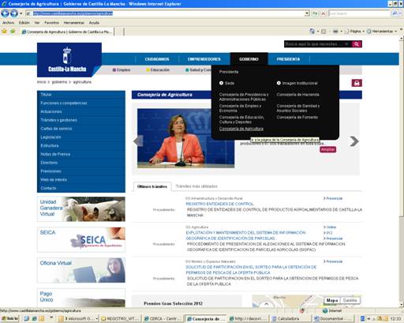Click the Castilla-La Mancha logo
This screenshot has height=323, width=404.
tap(69, 60)
